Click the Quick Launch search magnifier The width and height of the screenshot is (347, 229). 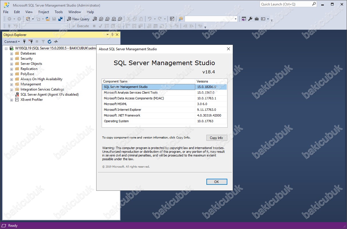point(314,4)
